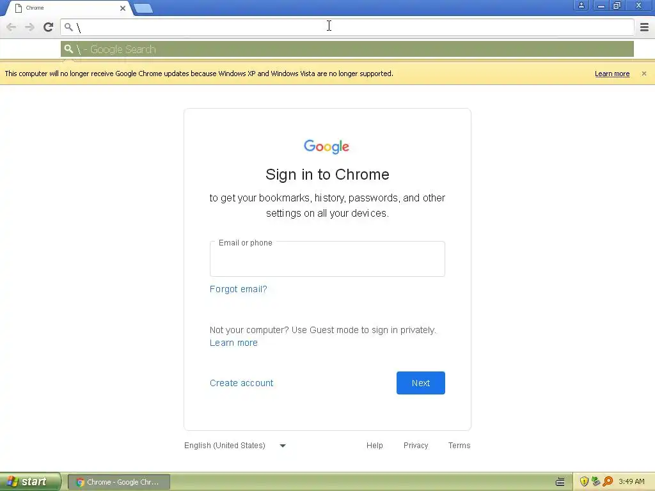655x491 pixels.
Task: Click the 'Sign in to Chrome' heading
Action: [x=327, y=174]
